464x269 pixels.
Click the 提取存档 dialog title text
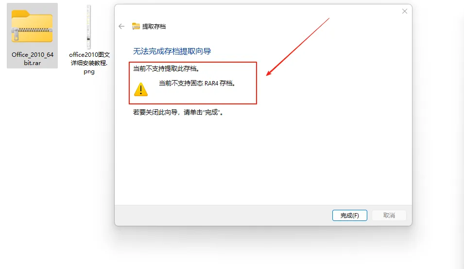pos(154,26)
